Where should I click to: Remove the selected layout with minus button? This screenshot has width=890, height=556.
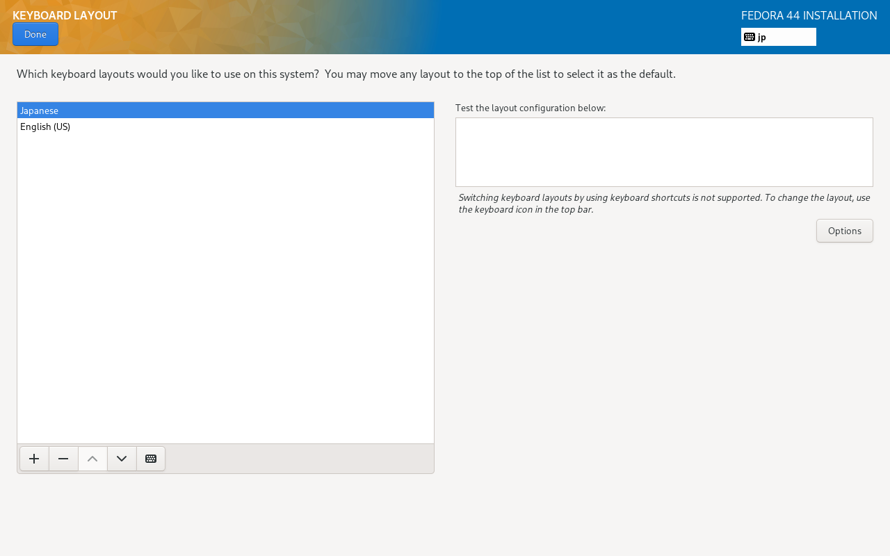[x=63, y=459]
